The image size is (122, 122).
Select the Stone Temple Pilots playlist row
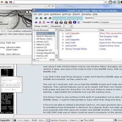pyautogui.click(x=91, y=49)
